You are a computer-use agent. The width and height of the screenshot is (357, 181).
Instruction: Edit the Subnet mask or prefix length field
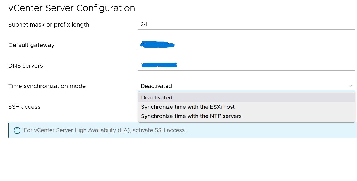246,25
